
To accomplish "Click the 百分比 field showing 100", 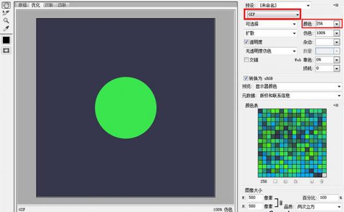I will pos(328,198).
